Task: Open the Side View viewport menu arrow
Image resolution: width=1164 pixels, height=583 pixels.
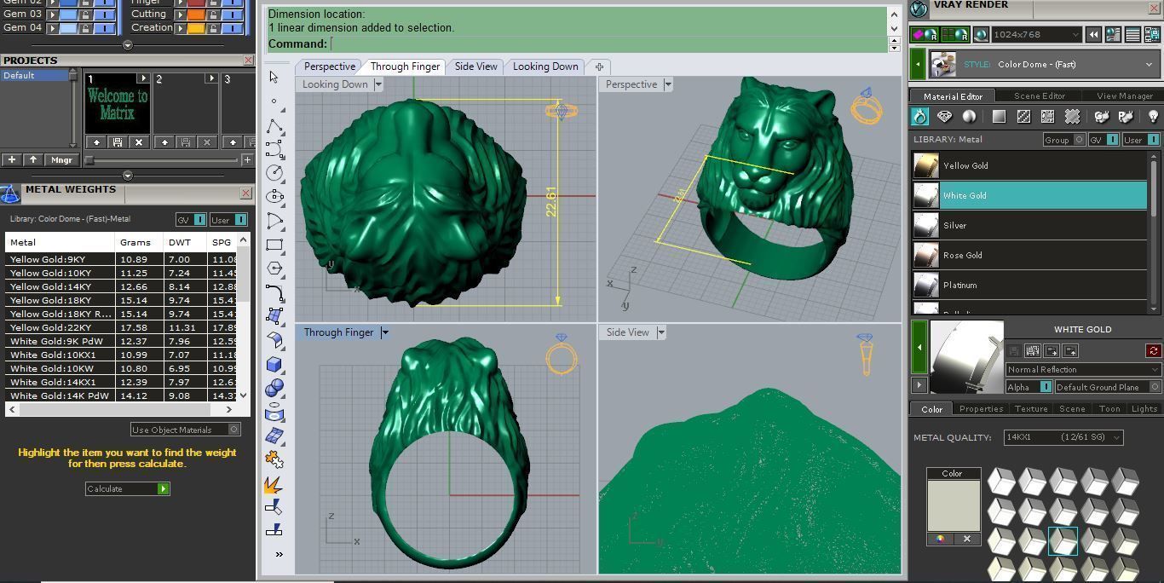Action: (661, 332)
